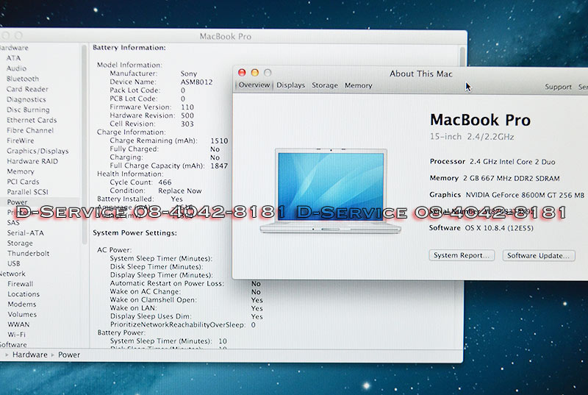Open the Memory tab
Image resolution: width=588 pixels, height=395 pixels.
pos(359,85)
